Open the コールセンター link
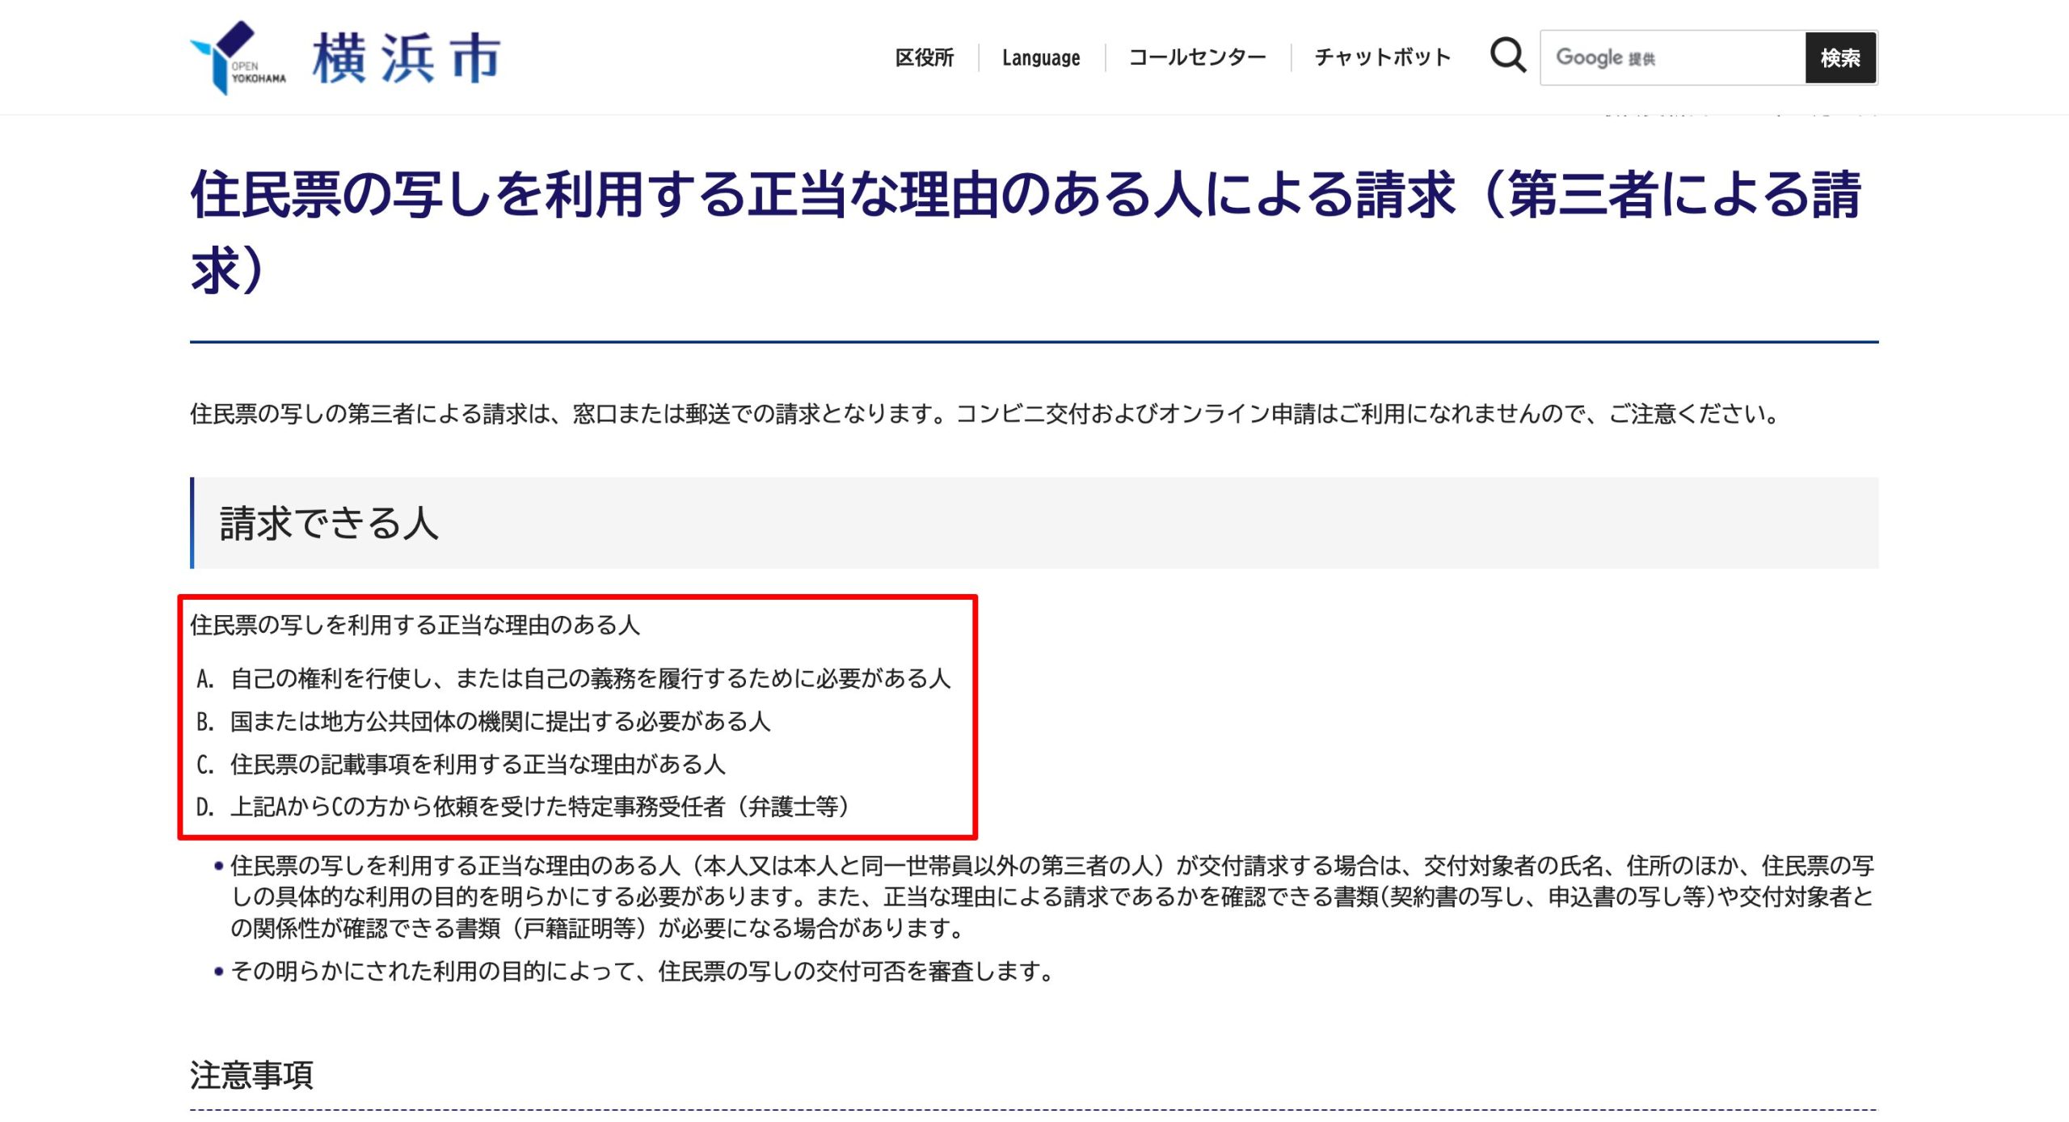 (1197, 57)
